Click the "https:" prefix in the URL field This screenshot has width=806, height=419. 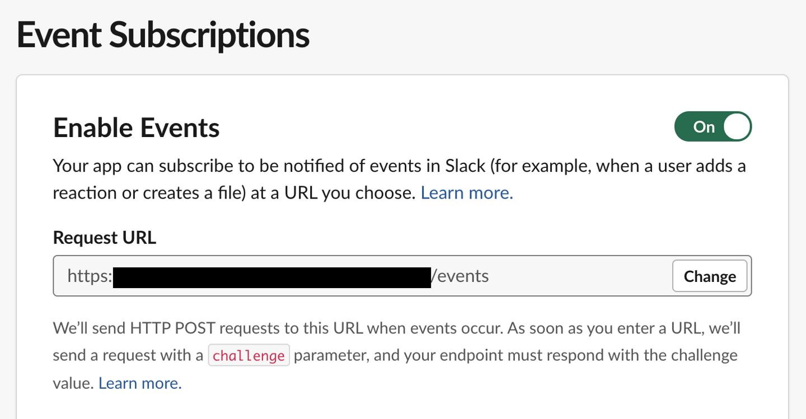pyautogui.click(x=90, y=276)
